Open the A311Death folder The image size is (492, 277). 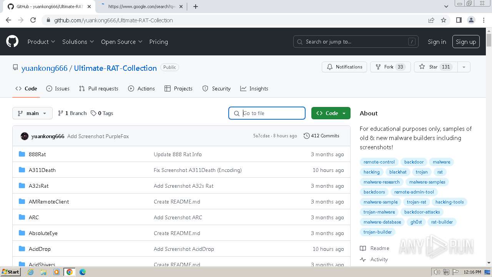(42, 170)
